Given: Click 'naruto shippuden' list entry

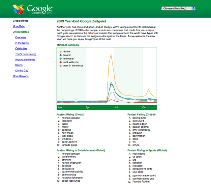Looking at the screenshot, I should 72,163.
